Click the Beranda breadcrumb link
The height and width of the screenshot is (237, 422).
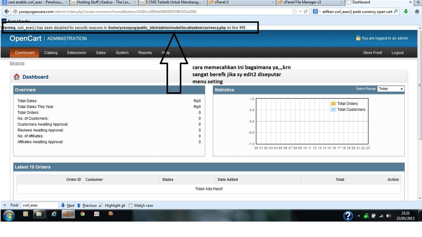coord(17,63)
